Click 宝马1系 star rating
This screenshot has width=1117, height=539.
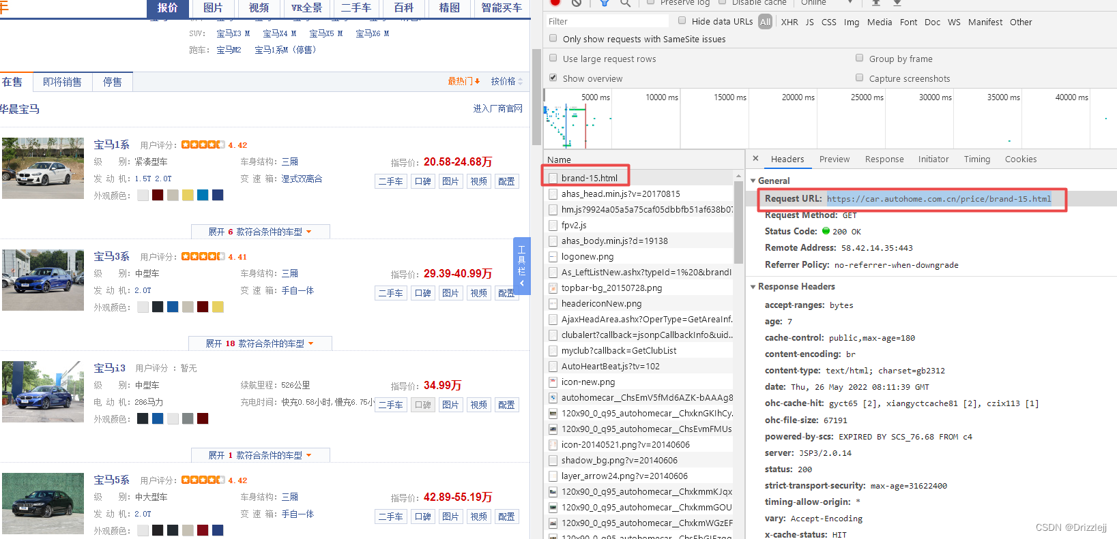pos(203,144)
